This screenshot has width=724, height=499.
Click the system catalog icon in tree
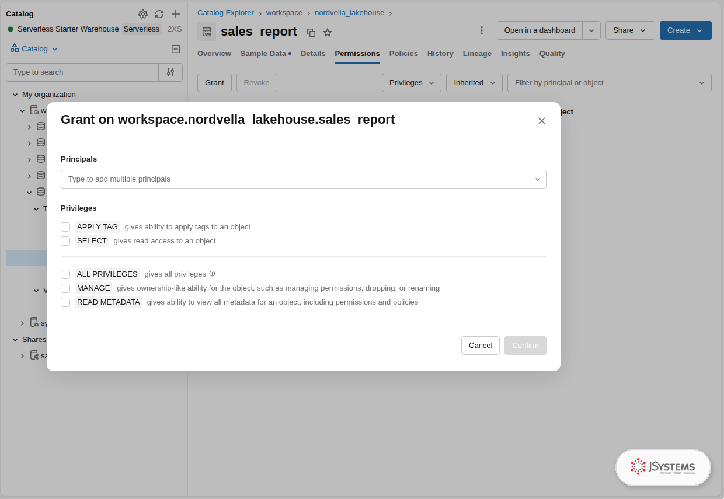34,323
